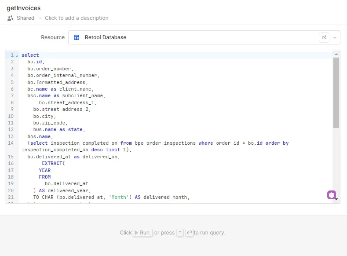Screen dimensions: 347x256
Task: Click the getInvoices query title
Action: point(24,8)
